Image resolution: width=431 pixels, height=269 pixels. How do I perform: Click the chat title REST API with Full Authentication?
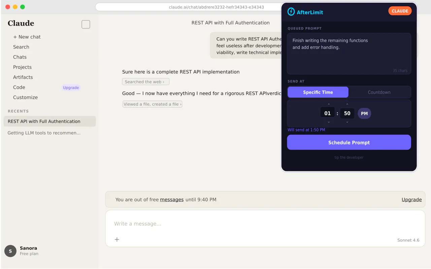pos(231,23)
